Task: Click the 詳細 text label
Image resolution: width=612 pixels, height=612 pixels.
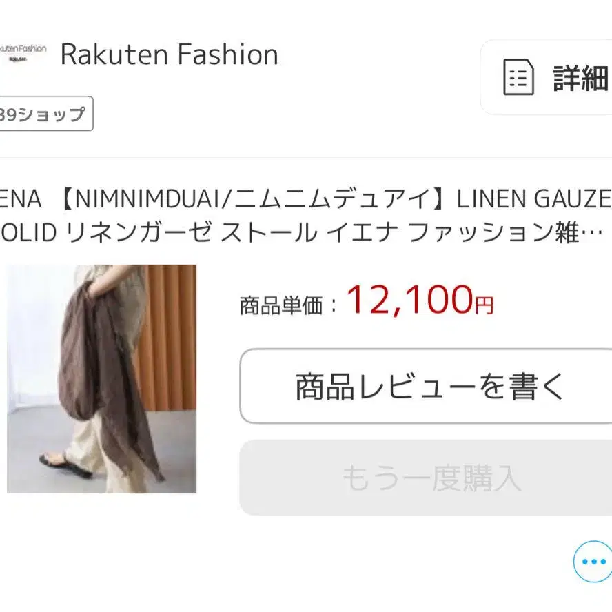Action: [x=581, y=78]
